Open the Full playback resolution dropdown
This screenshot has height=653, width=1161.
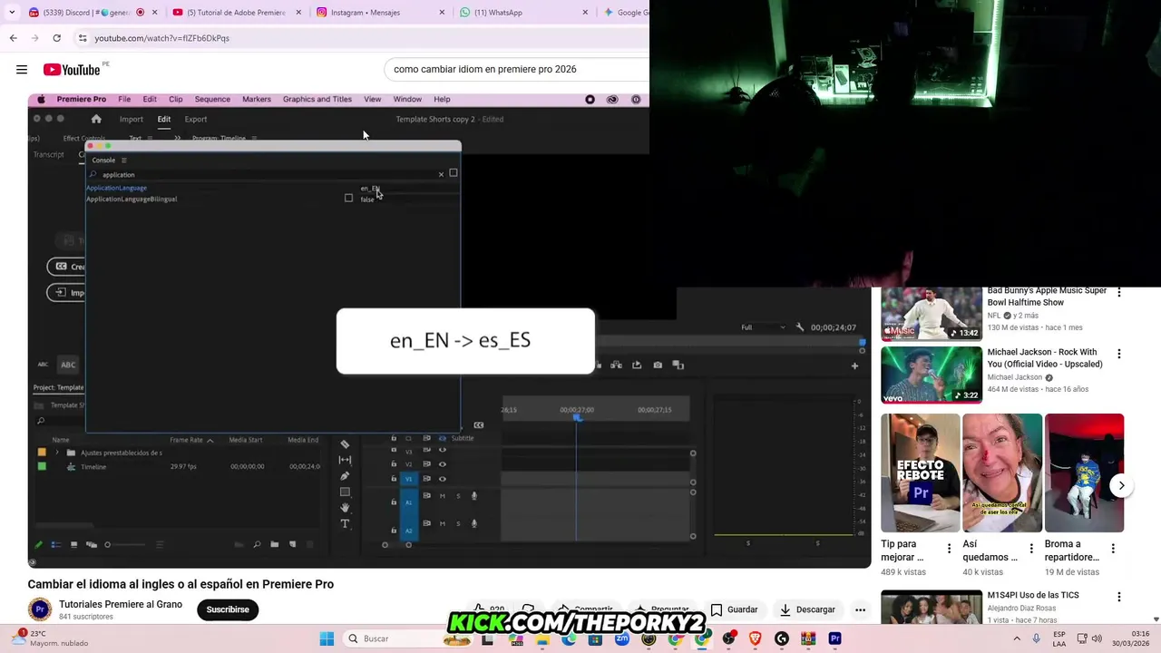pos(762,326)
